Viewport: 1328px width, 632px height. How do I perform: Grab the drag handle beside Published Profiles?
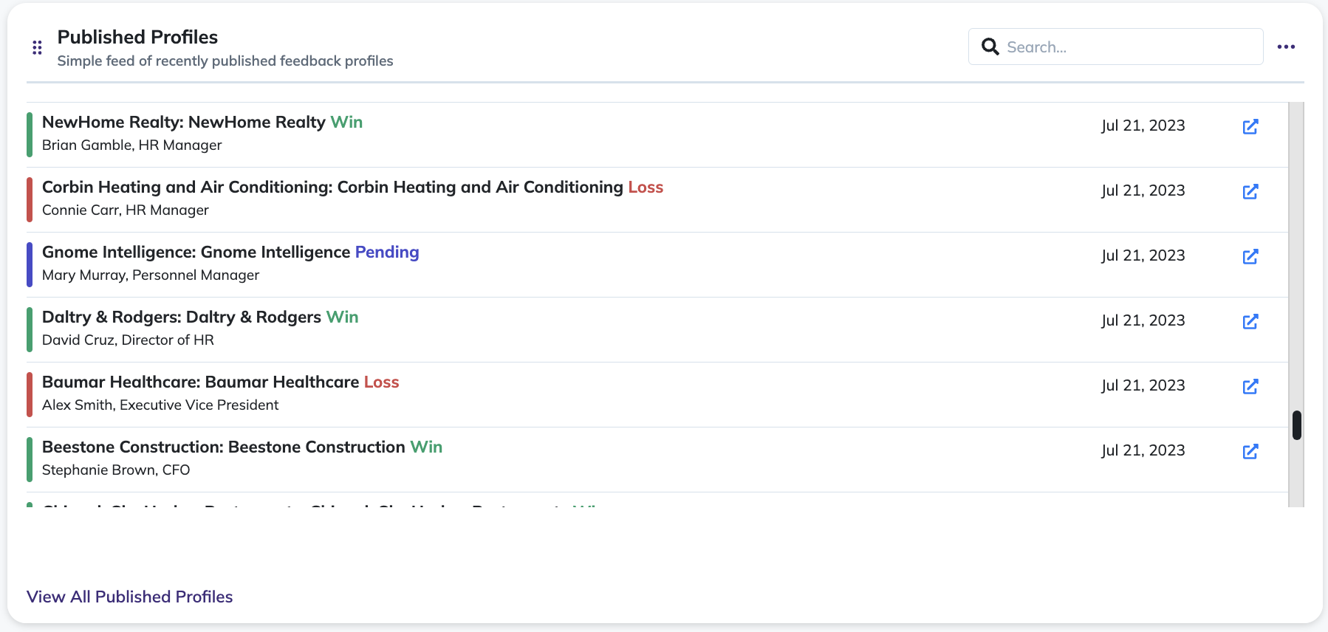click(x=37, y=48)
